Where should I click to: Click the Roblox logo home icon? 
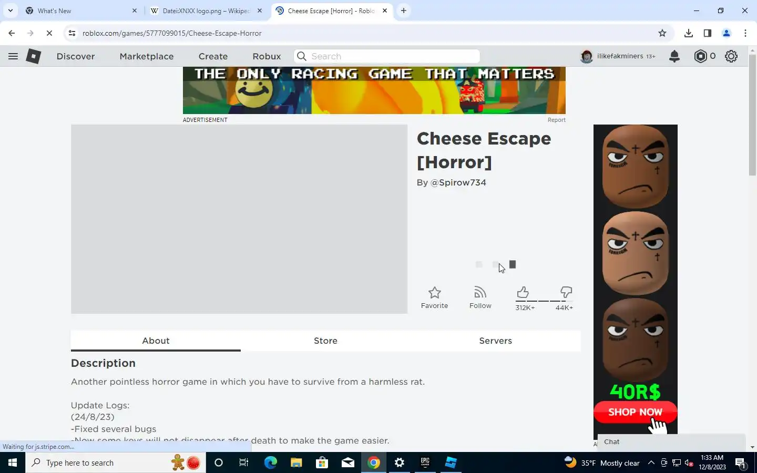pos(34,56)
